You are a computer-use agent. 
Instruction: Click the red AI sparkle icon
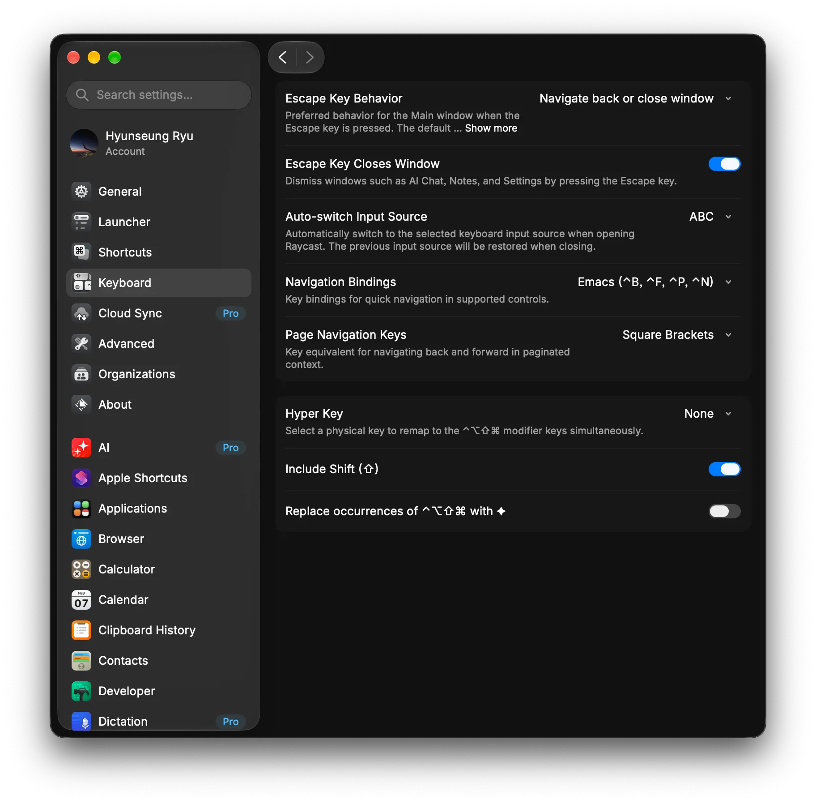click(81, 448)
